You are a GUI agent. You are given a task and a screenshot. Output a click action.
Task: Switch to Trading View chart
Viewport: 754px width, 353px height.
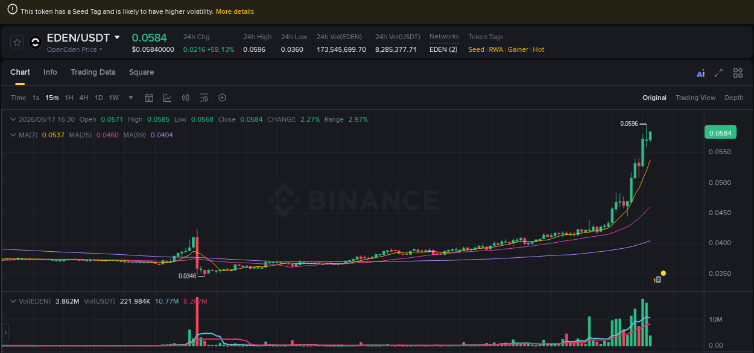(695, 98)
